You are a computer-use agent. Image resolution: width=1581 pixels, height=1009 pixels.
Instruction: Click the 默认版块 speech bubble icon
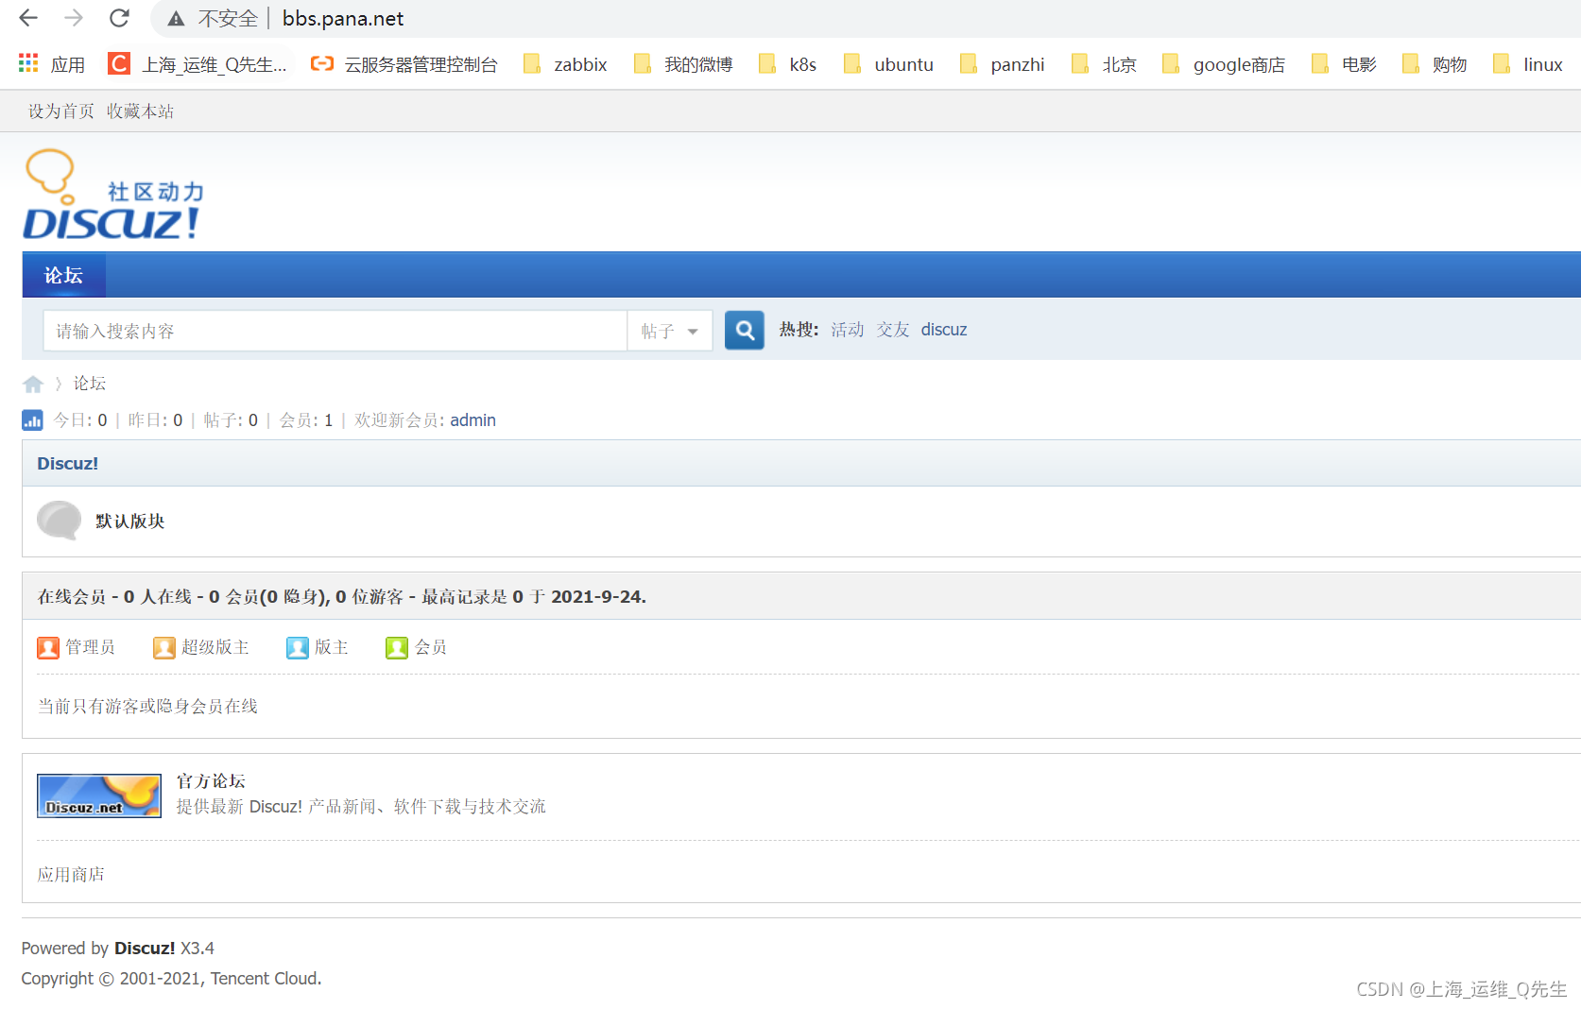[59, 521]
